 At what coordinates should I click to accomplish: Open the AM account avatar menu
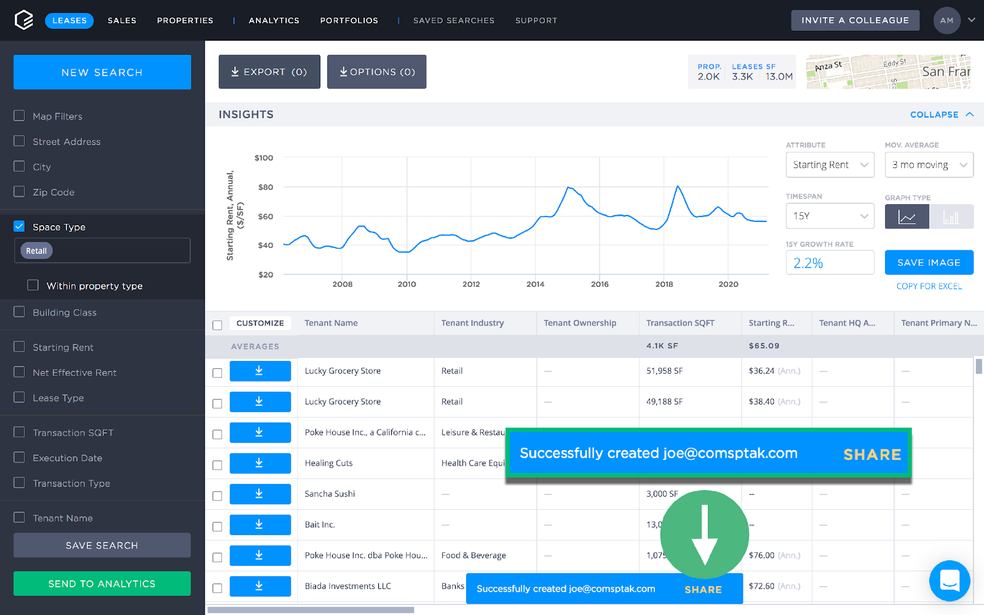[x=946, y=20]
